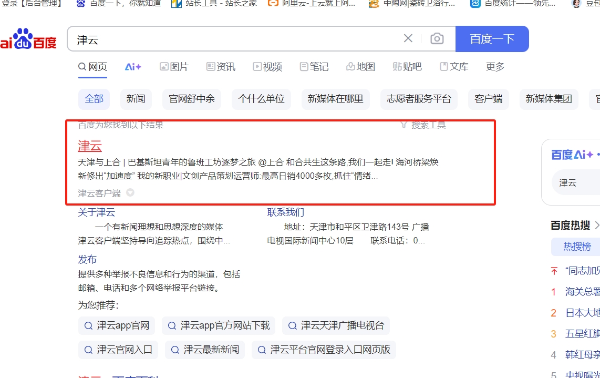This screenshot has width=600, height=378.
Task: Open 搜索工具 filter options
Action: tap(423, 125)
